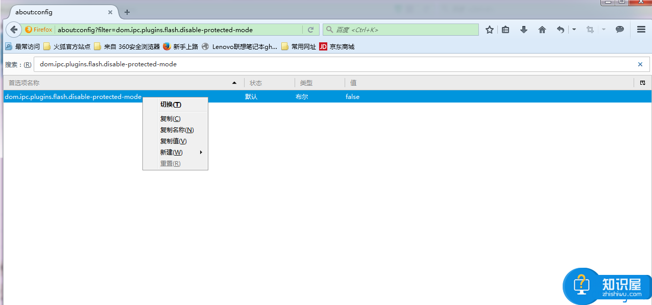Open a new tab with plus button
This screenshot has height=305, width=652.
(x=127, y=12)
